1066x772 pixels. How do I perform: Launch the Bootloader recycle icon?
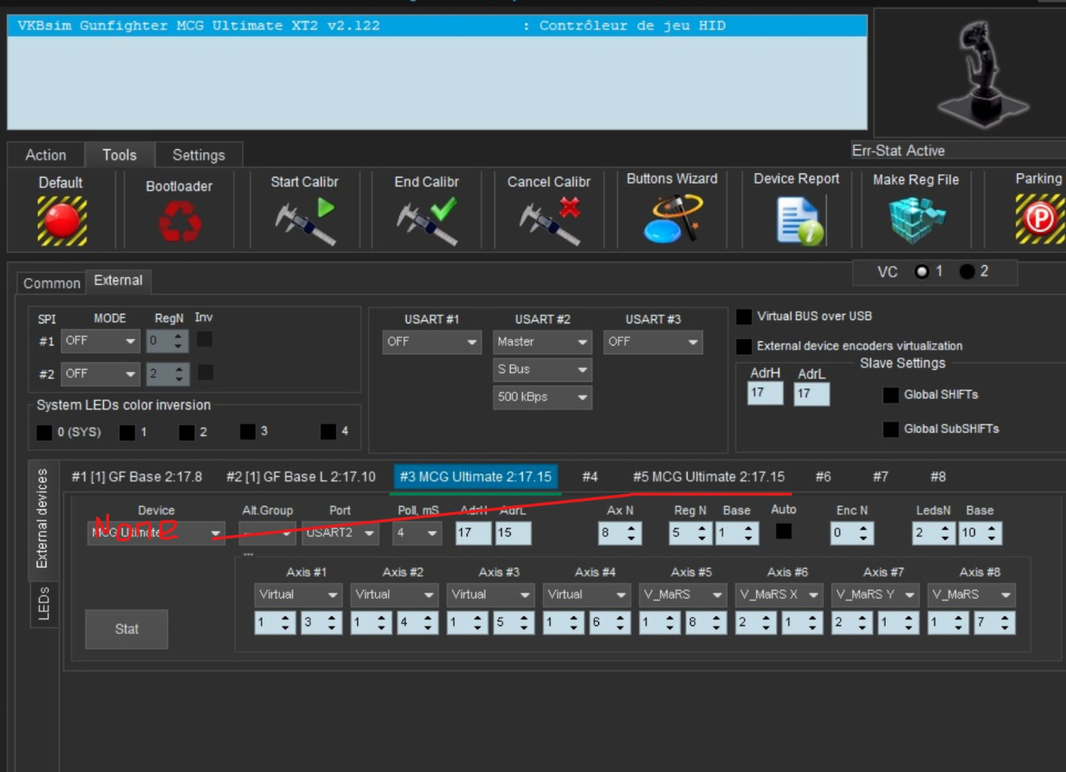pos(179,222)
